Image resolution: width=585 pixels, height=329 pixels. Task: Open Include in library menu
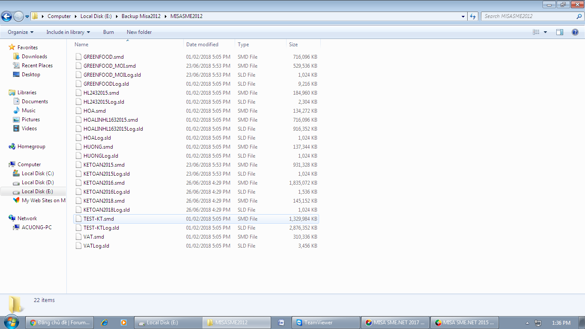(x=68, y=32)
